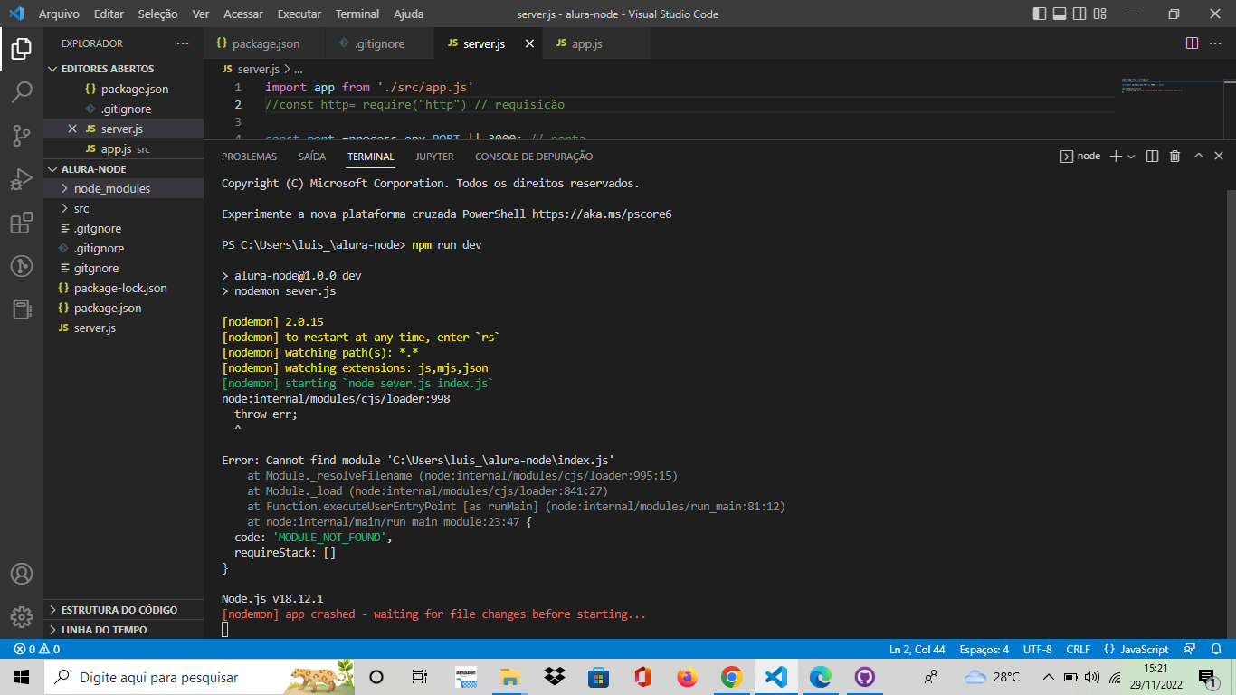The width and height of the screenshot is (1236, 695).
Task: Switch to Console de Depuração tab
Action: [x=534, y=157]
